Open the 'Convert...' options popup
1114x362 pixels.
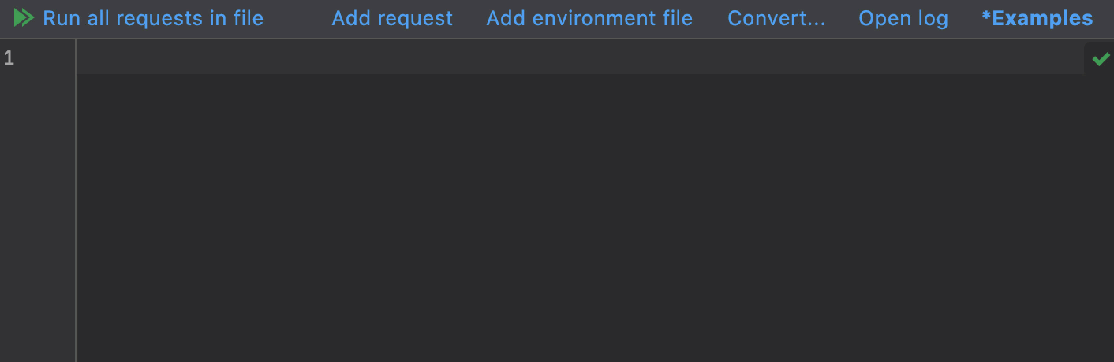coord(776,18)
